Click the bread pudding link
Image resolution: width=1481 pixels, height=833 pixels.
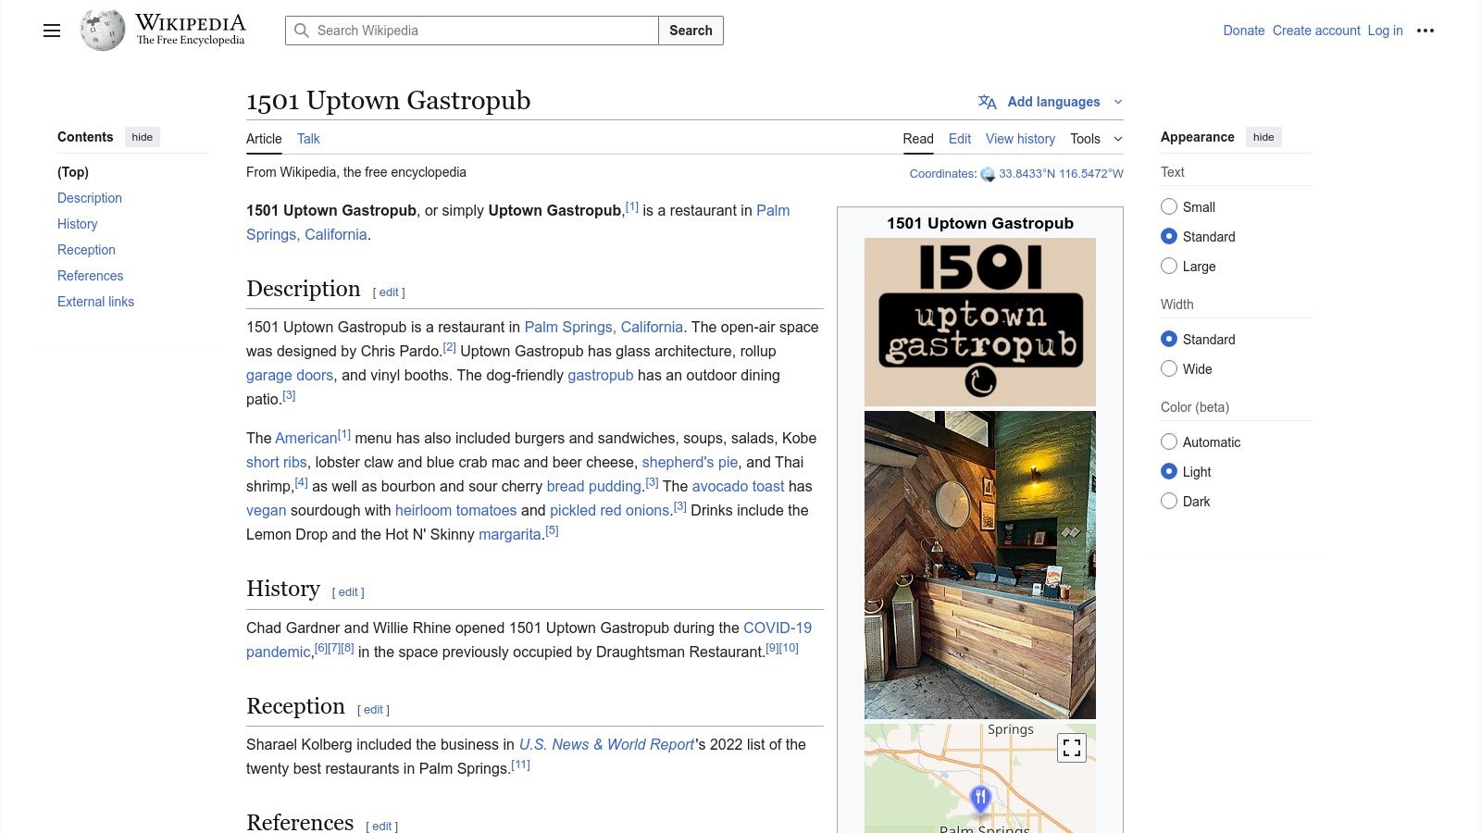[x=593, y=486]
